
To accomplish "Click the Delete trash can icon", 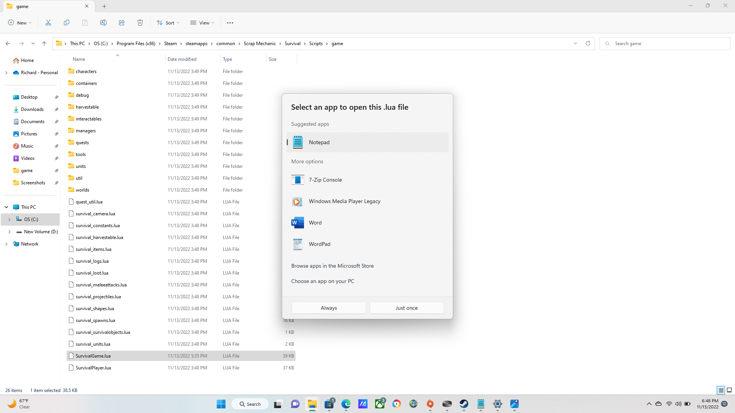I will [x=140, y=23].
